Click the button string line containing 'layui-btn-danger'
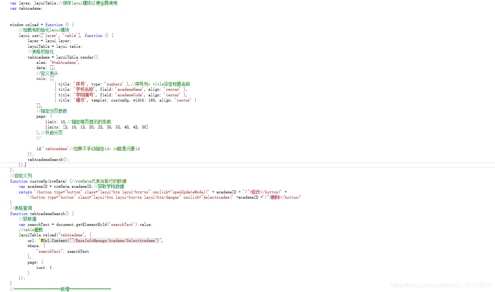 click(164, 197)
